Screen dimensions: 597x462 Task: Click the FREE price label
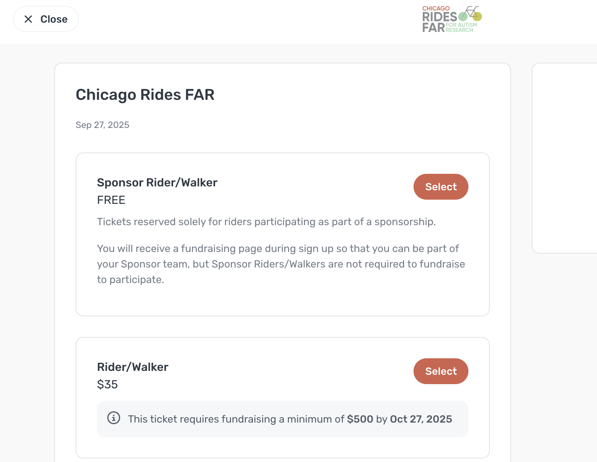(111, 200)
